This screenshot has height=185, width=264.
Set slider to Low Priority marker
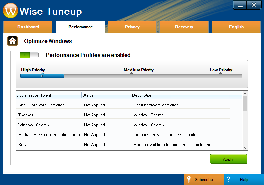(220, 74)
